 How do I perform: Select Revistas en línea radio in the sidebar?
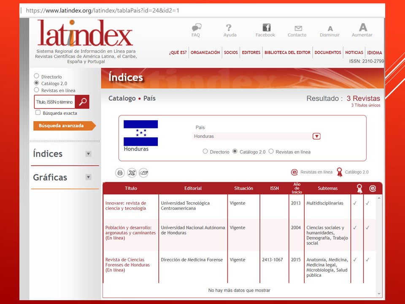pos(36,90)
